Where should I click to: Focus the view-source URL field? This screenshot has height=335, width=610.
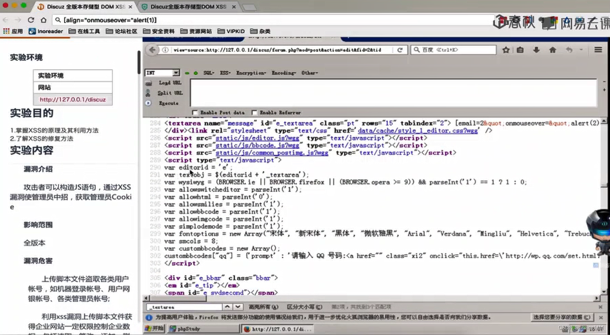tap(277, 50)
